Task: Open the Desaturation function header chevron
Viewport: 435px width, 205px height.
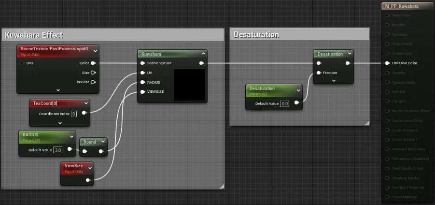Action: 349,54
